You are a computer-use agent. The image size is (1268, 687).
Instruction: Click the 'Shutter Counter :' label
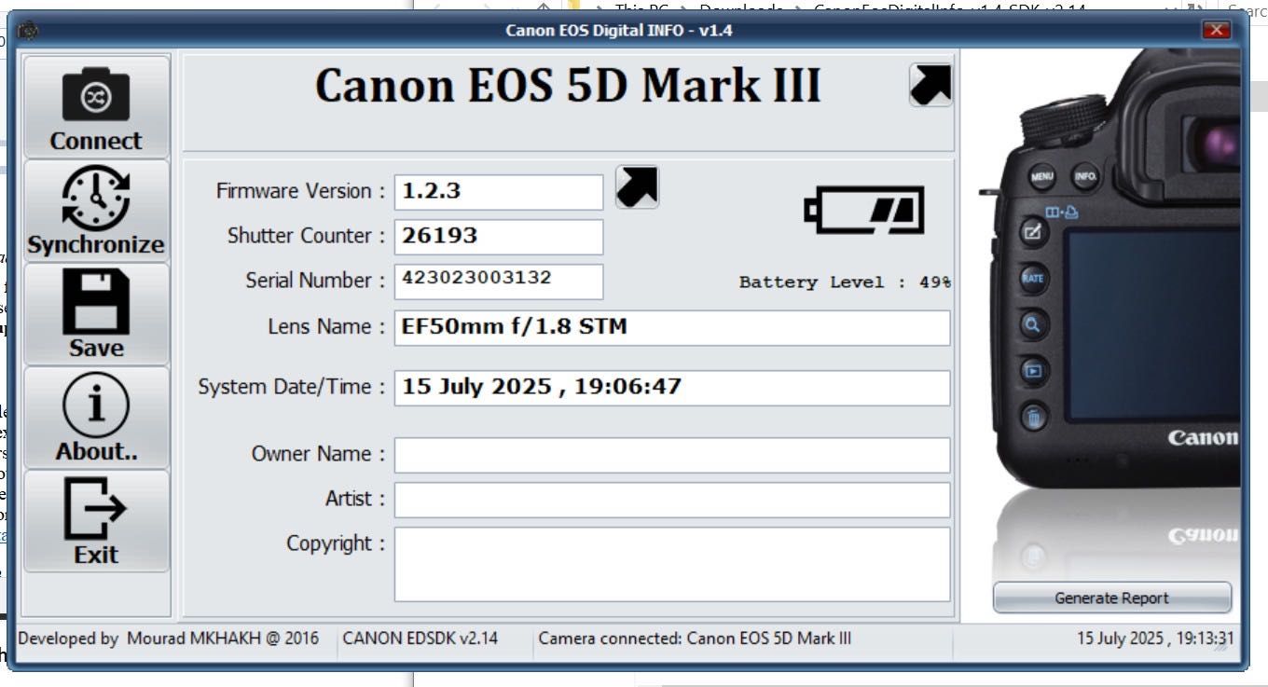pos(306,236)
